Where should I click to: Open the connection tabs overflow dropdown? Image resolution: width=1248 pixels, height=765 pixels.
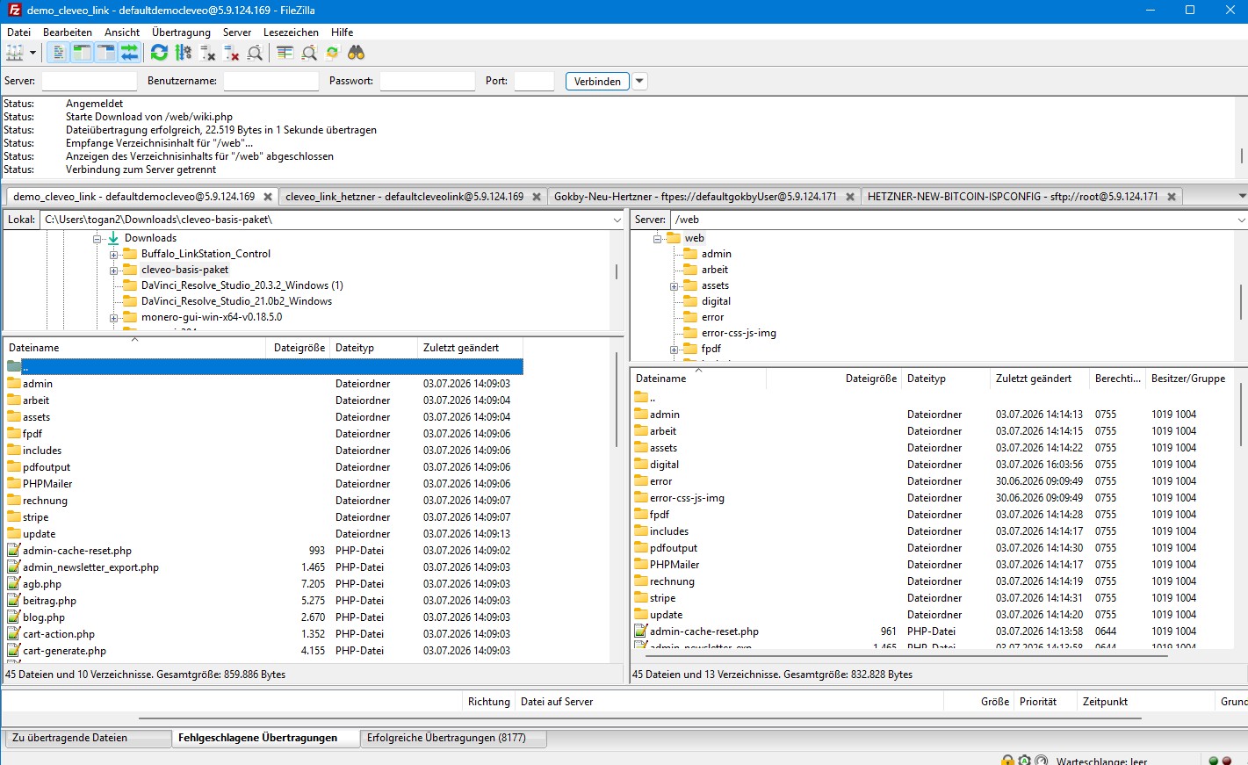[x=1242, y=196]
